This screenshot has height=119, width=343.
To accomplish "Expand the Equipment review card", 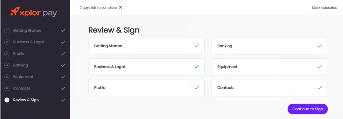I will click(269, 67).
